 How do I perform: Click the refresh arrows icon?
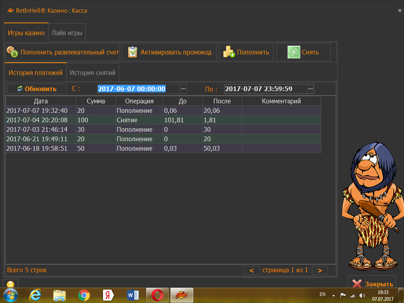20,89
